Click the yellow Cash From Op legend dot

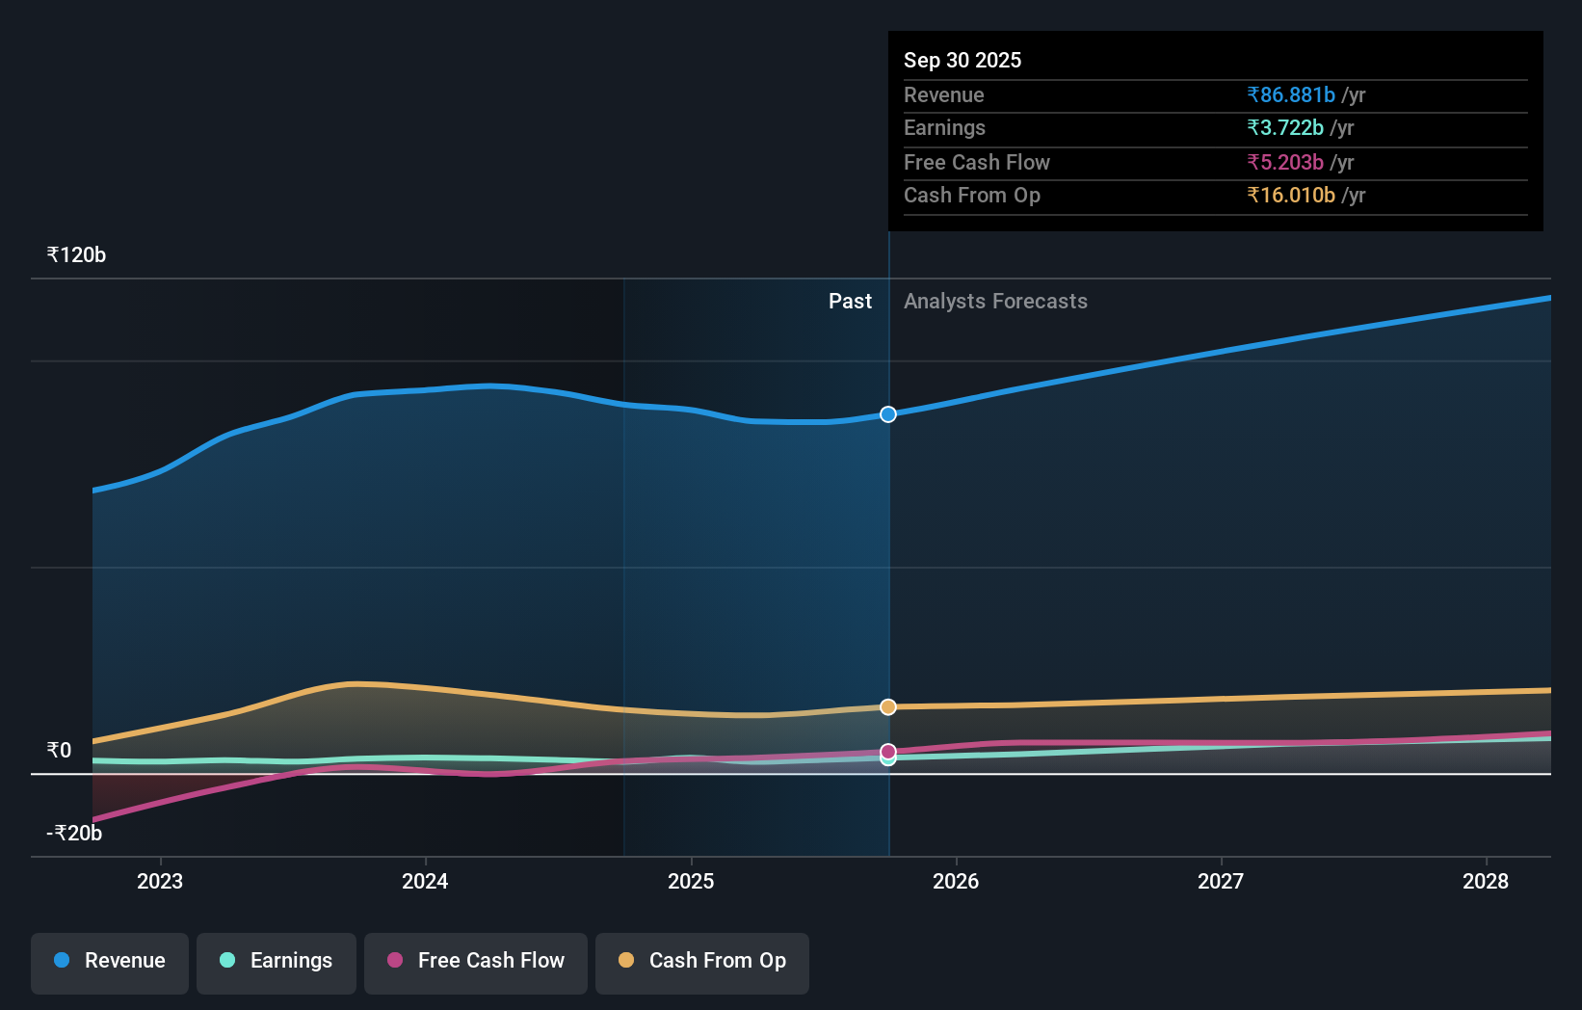[x=627, y=961]
